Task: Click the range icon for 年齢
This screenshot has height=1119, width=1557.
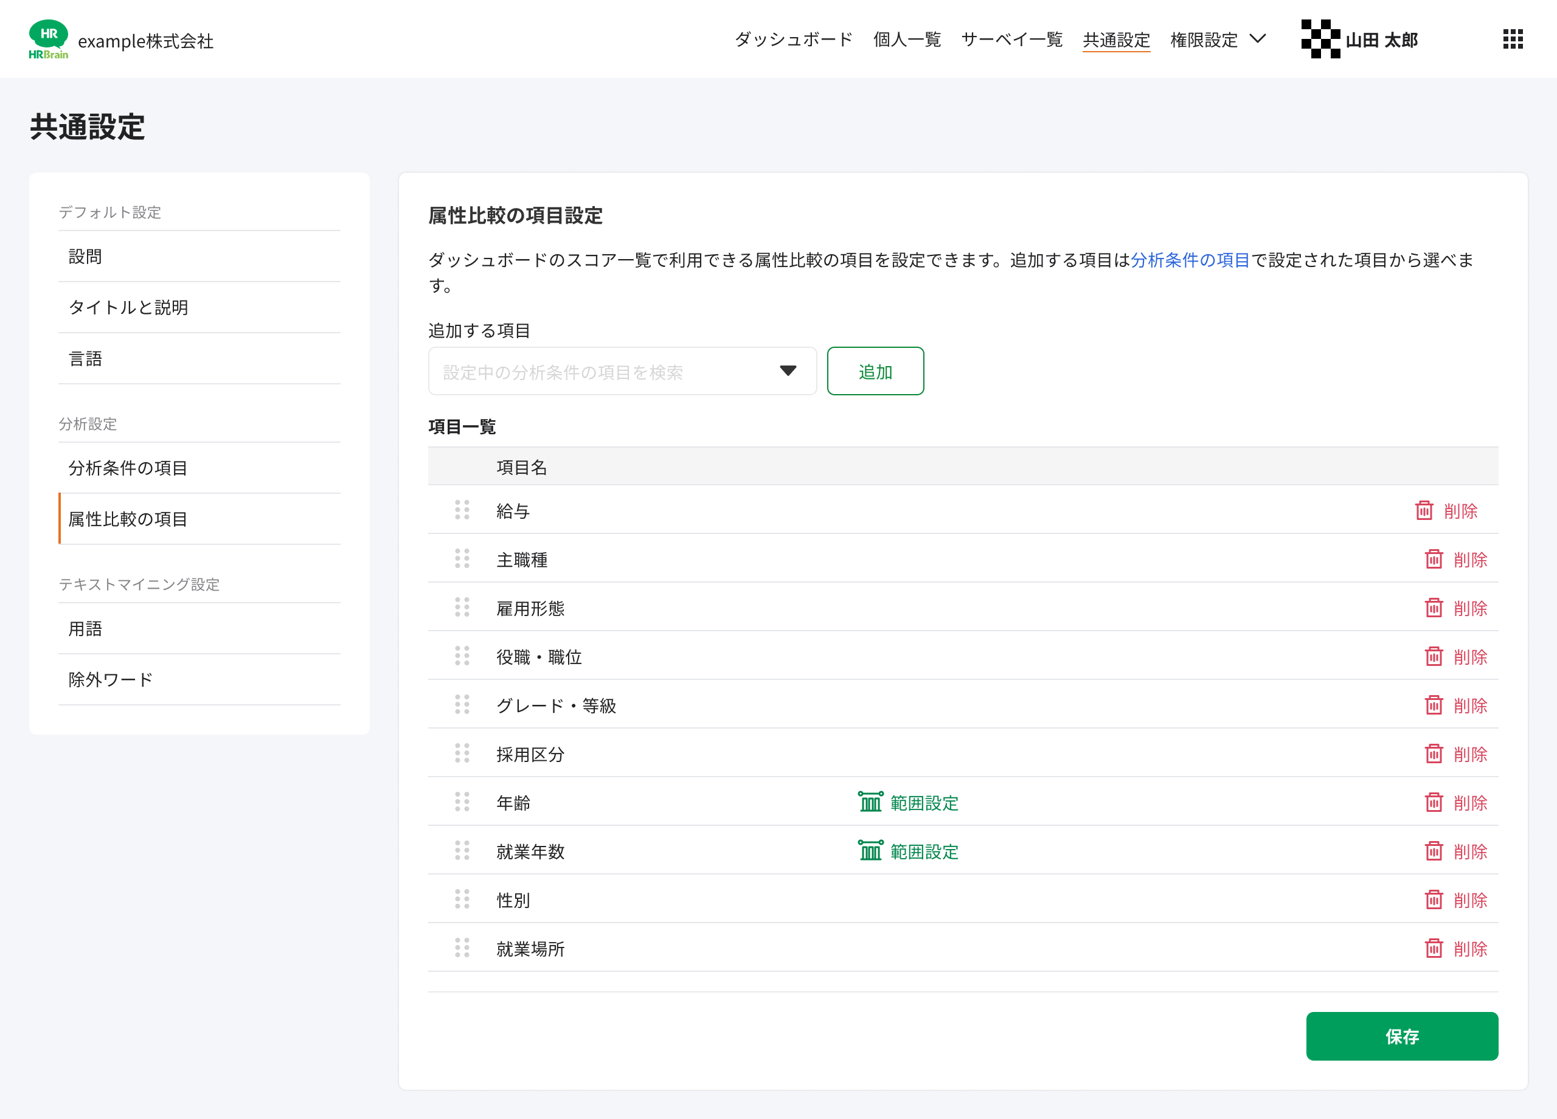Action: [870, 801]
